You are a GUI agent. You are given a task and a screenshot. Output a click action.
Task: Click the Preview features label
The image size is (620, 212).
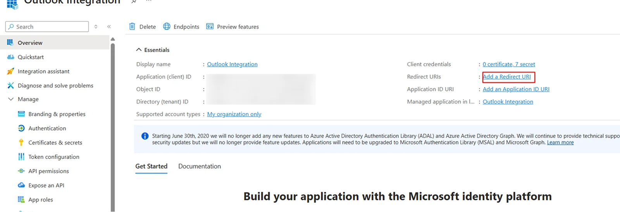point(238,27)
